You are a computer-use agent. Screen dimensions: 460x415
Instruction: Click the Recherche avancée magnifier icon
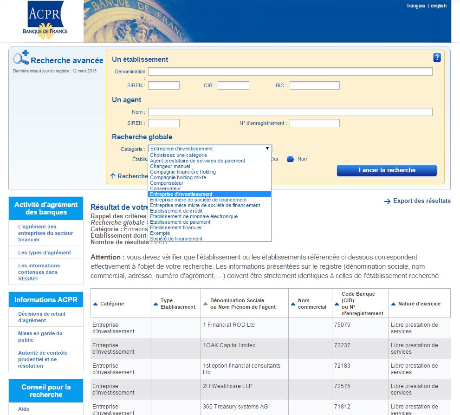[21, 57]
